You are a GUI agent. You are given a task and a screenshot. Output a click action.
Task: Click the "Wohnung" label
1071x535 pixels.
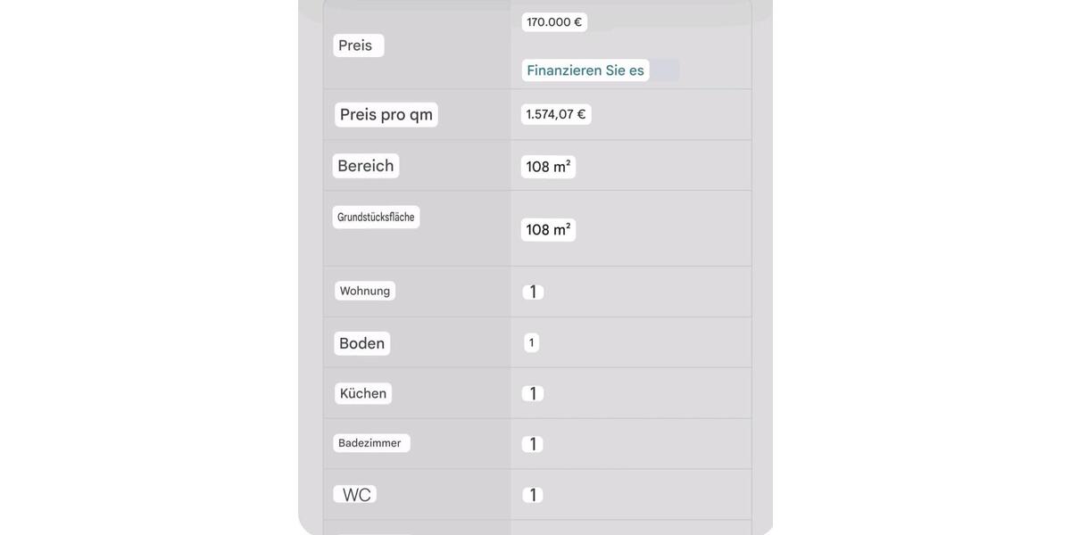pyautogui.click(x=364, y=291)
